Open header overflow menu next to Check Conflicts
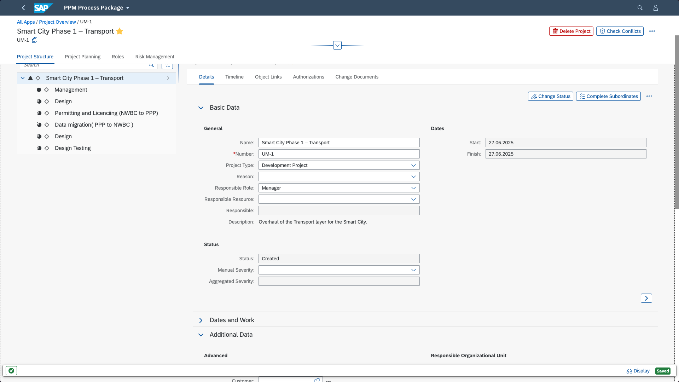 652,31
